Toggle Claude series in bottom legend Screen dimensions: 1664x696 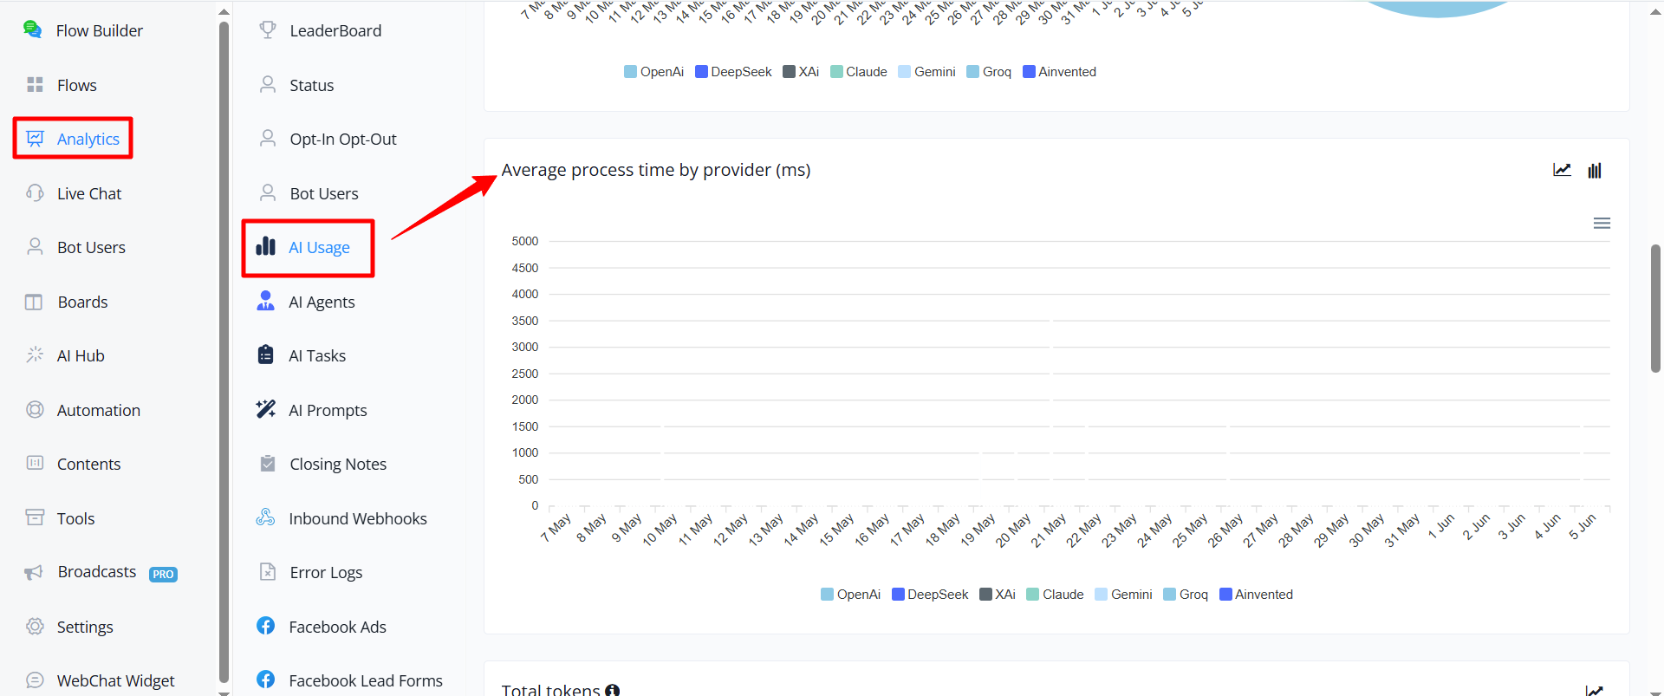[x=1055, y=595]
